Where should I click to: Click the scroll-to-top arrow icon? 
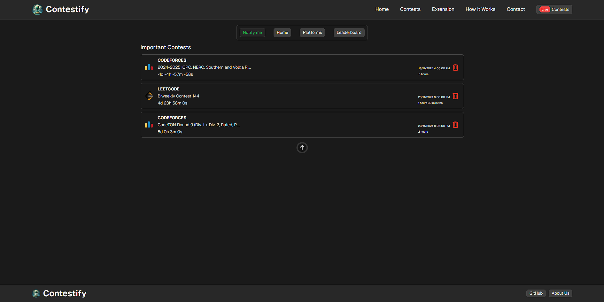pos(302,148)
